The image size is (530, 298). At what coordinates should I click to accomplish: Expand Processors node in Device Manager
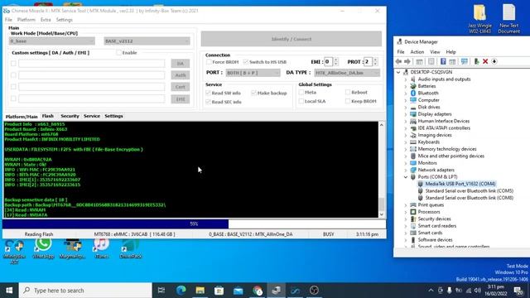pos(406,212)
